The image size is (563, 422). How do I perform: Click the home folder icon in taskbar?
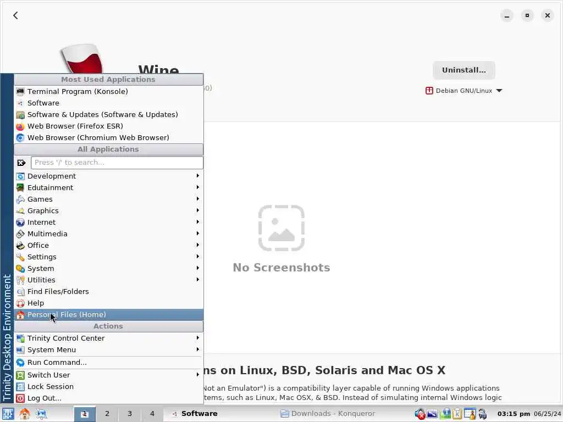(x=24, y=414)
